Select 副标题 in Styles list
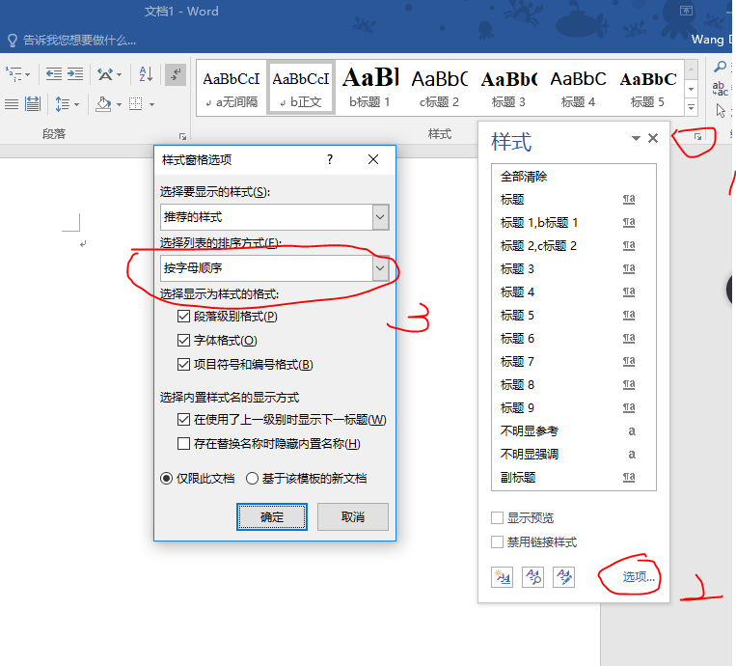 574,478
